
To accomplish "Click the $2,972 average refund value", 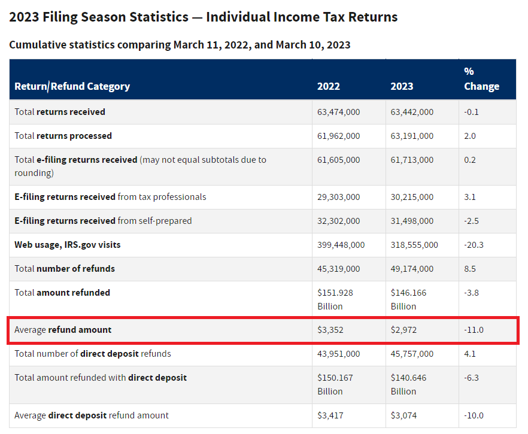I will click(402, 330).
